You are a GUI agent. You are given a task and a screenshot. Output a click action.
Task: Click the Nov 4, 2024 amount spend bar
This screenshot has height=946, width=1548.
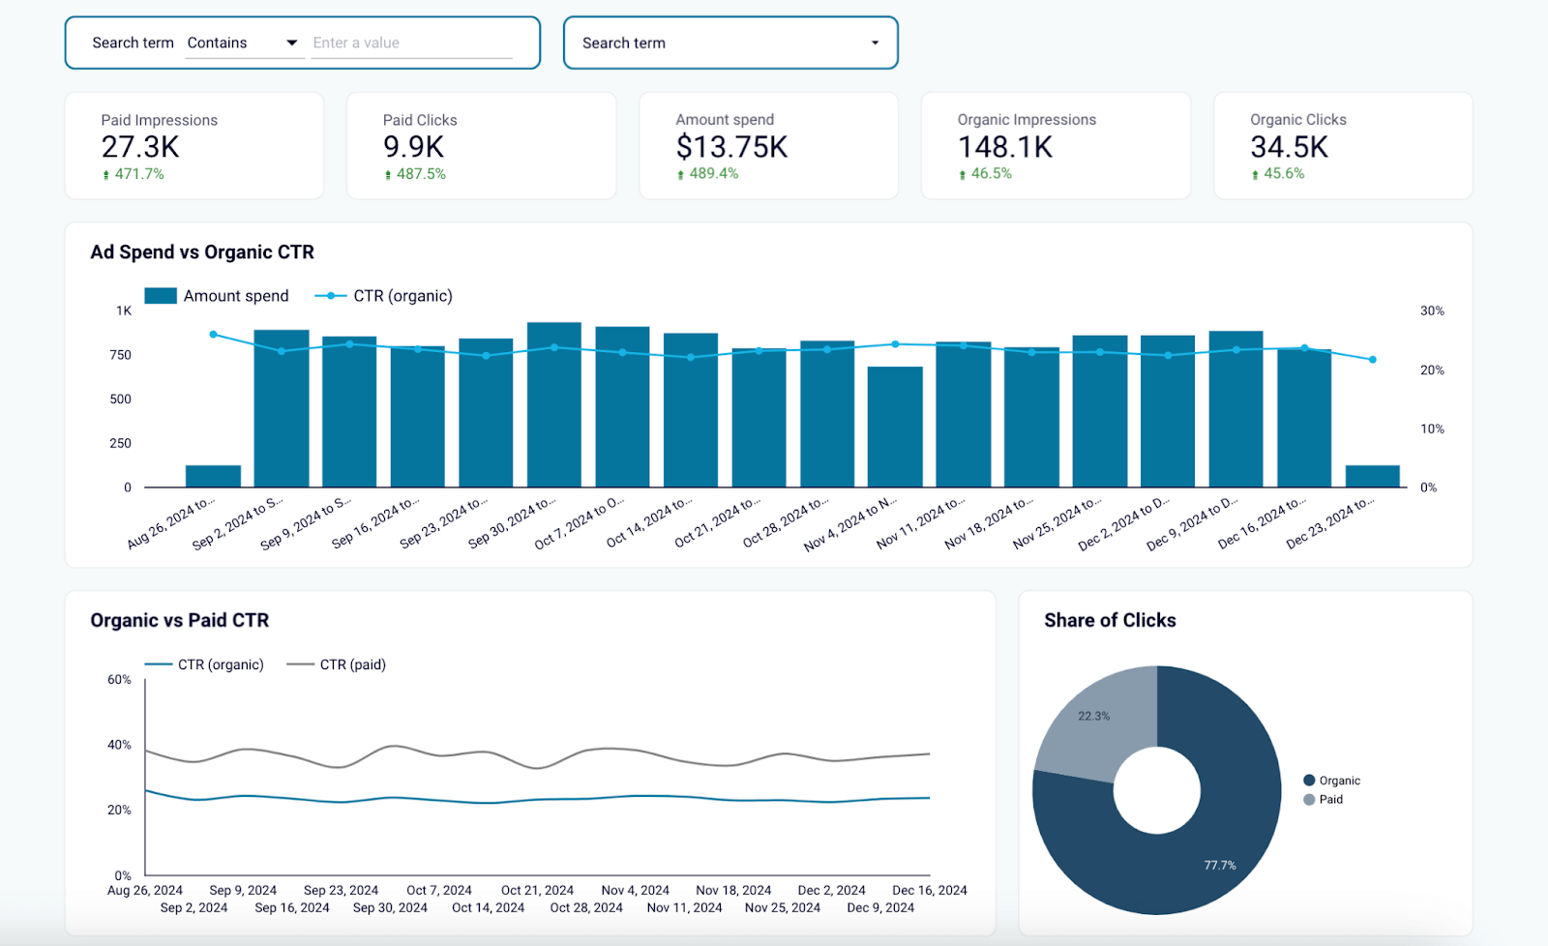pyautogui.click(x=895, y=427)
